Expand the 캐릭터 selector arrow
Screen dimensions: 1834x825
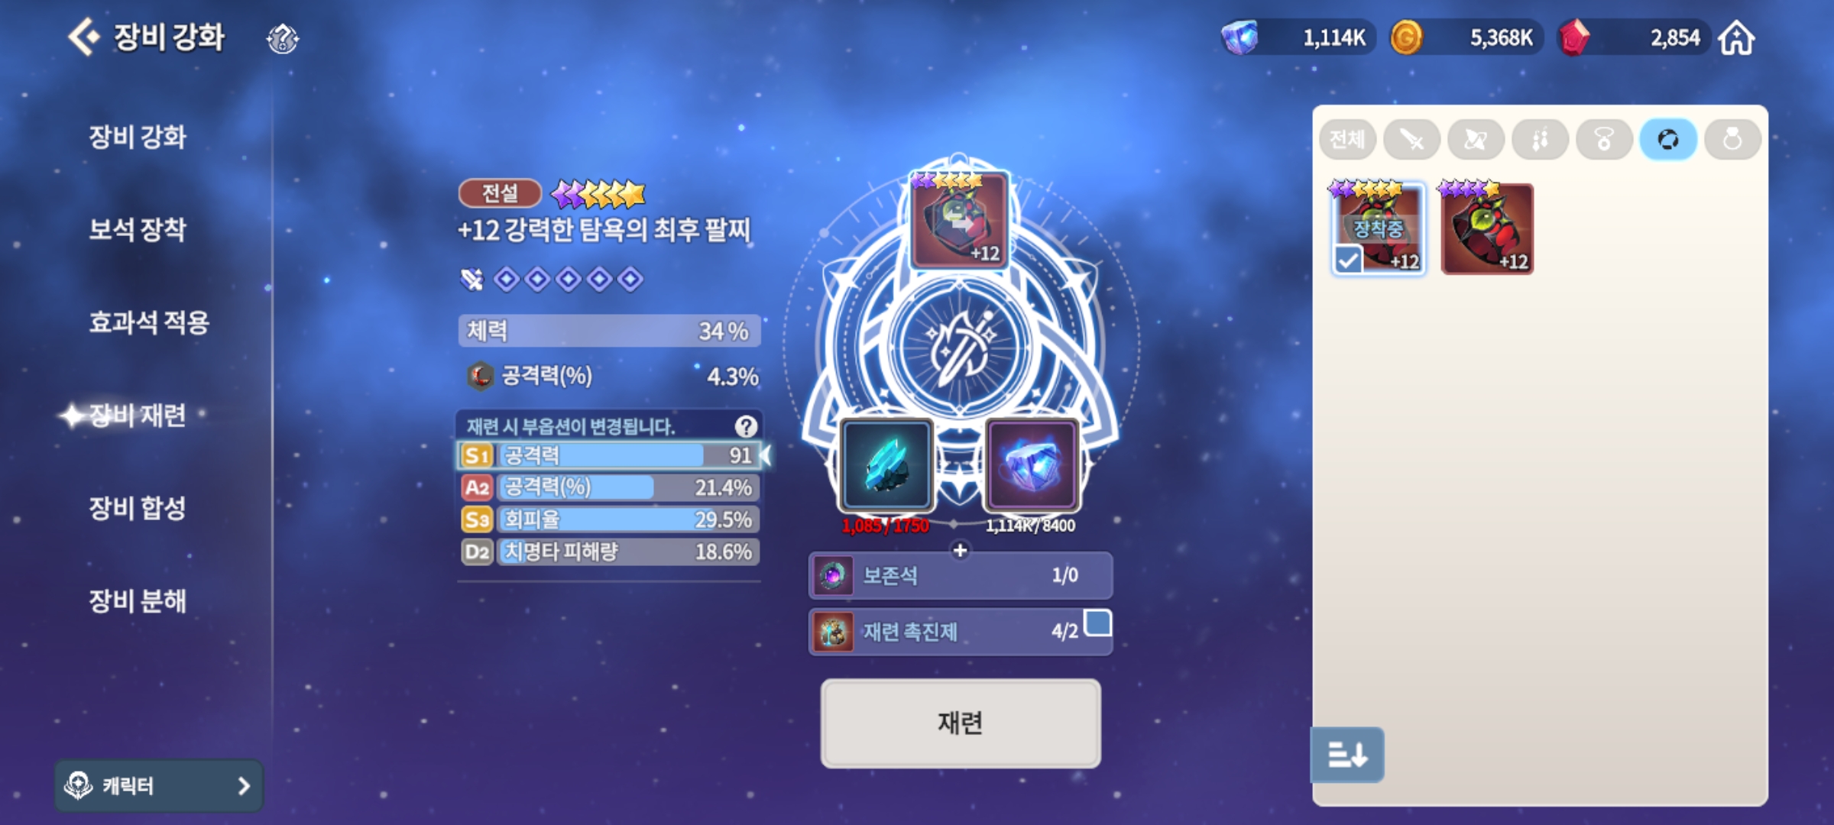(x=244, y=786)
